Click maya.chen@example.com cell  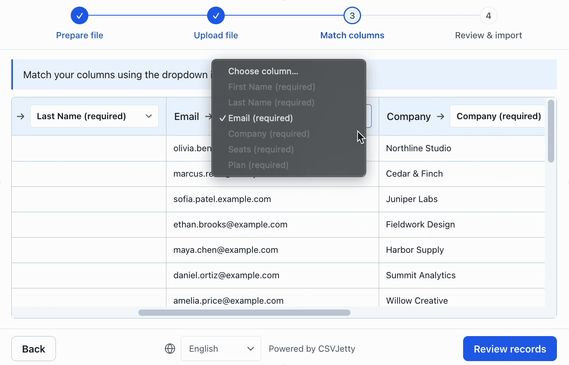(272, 250)
